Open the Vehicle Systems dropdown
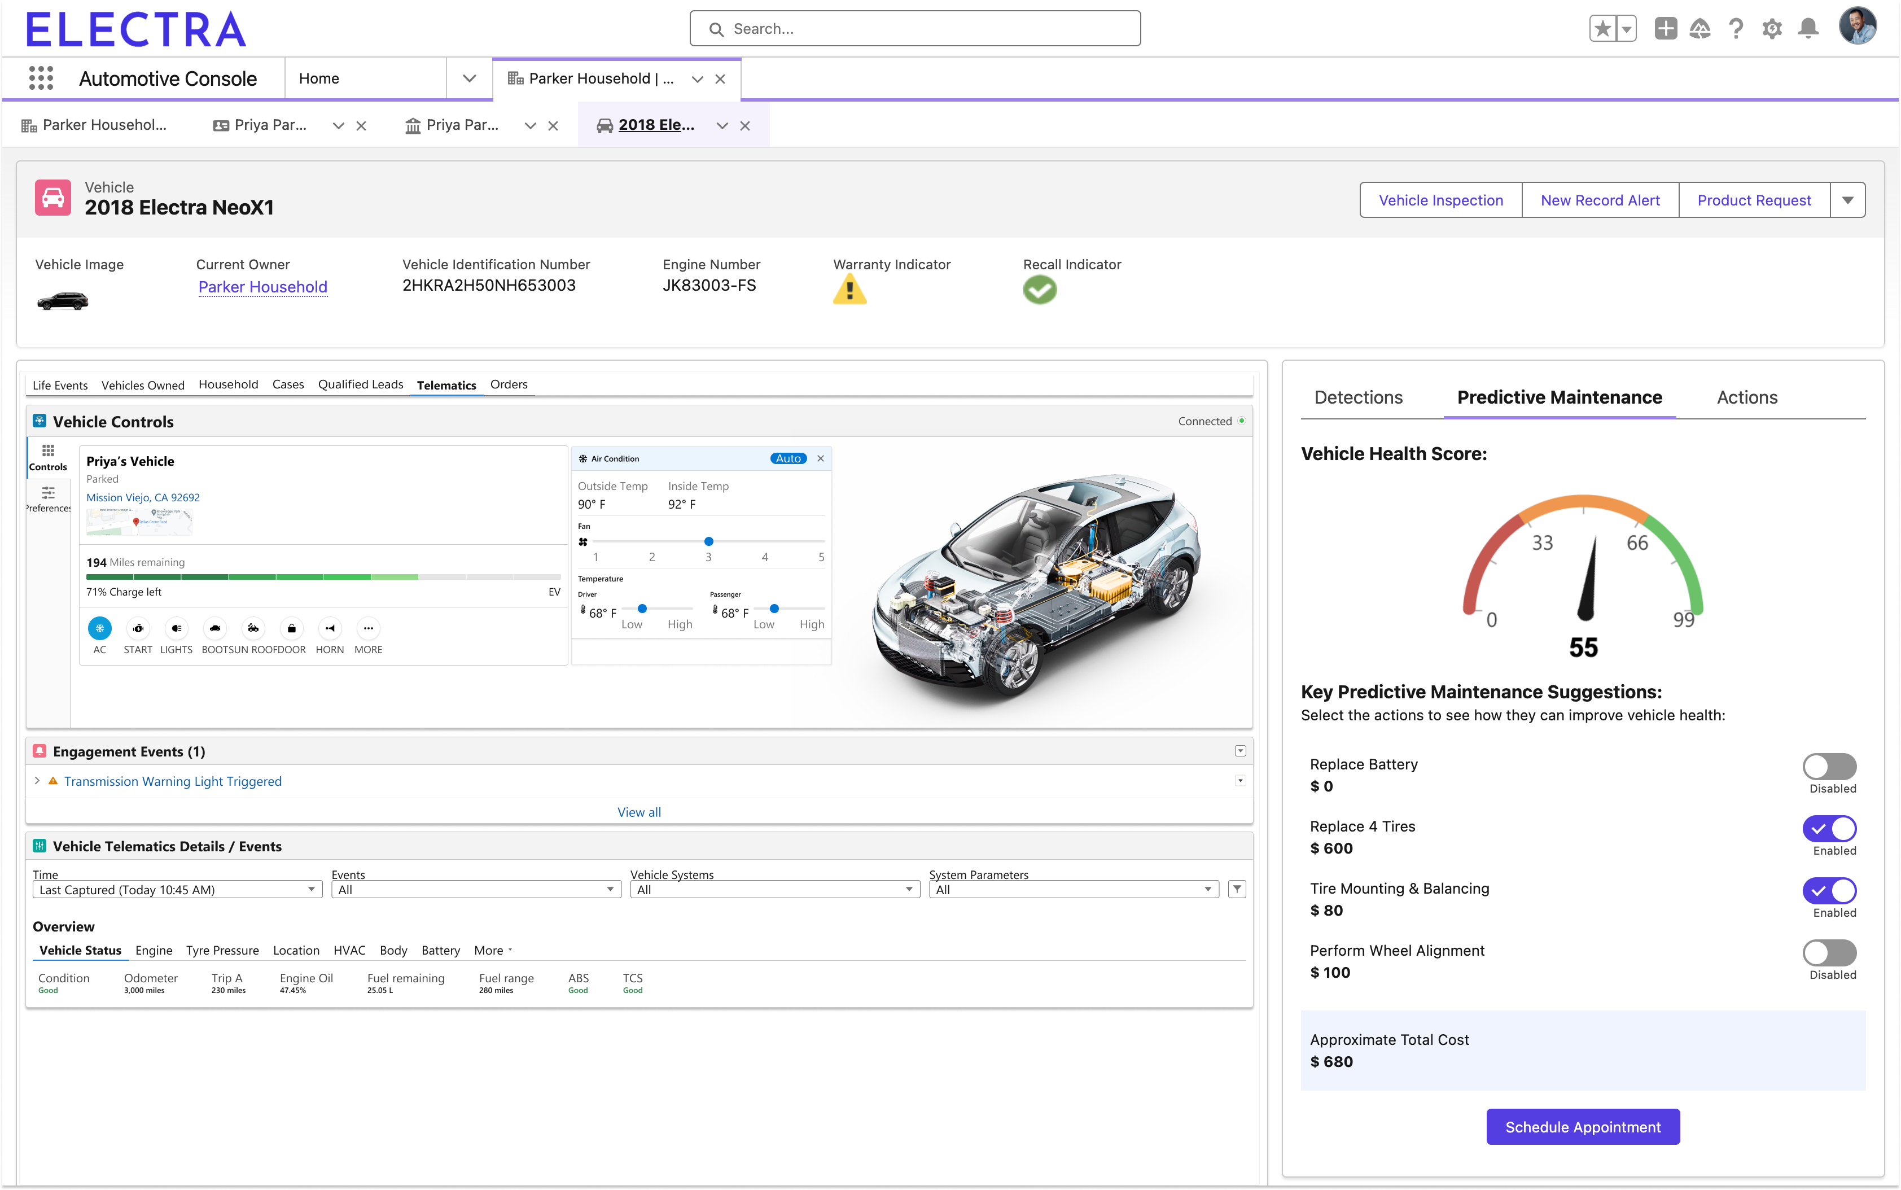The height and width of the screenshot is (1190, 1901). click(774, 889)
